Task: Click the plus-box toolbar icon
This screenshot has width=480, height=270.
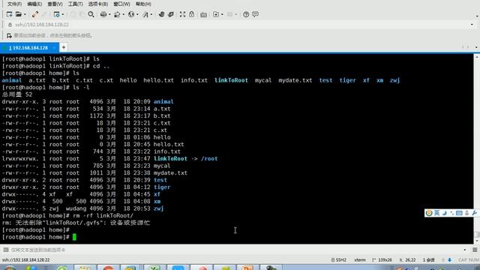Action: (x=216, y=14)
